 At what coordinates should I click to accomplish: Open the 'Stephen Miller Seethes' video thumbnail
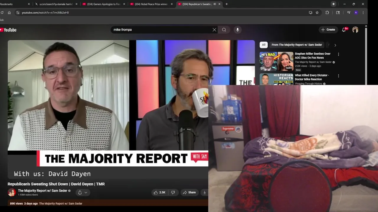(276, 61)
